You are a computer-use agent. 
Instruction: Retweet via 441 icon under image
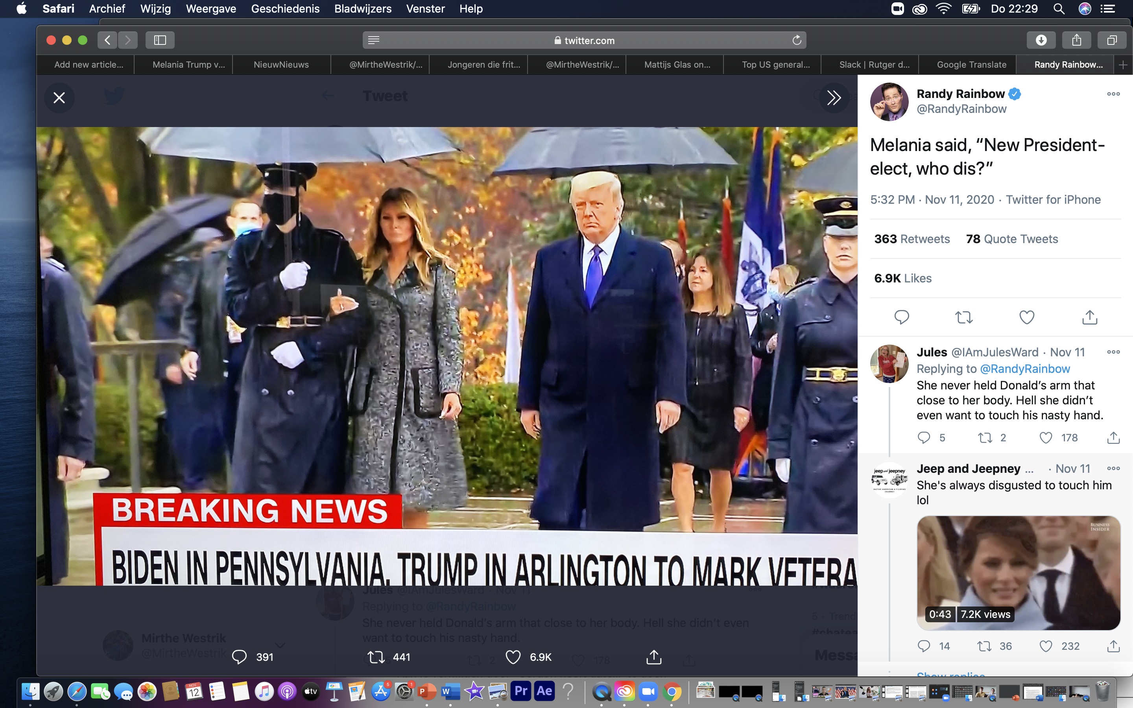pyautogui.click(x=376, y=657)
